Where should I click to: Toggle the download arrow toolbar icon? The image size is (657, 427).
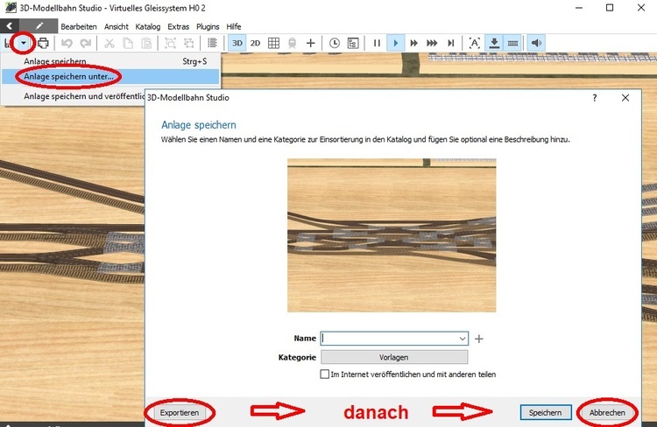click(x=494, y=43)
